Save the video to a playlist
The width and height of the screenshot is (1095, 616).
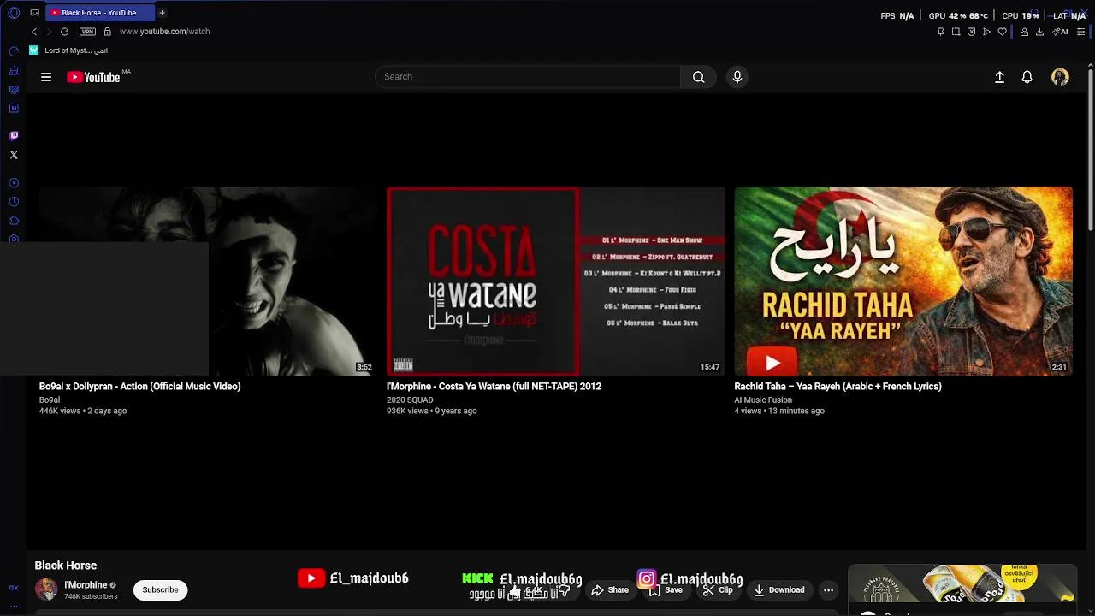(x=666, y=589)
